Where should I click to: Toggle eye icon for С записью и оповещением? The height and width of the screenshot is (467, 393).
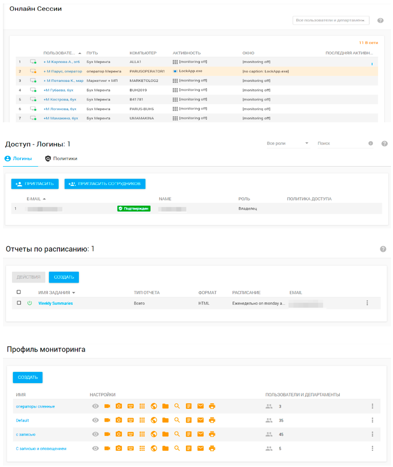[95, 448]
